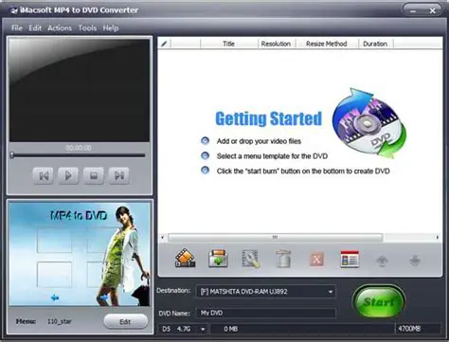
Task: Play the video preview
Action: pos(68,175)
